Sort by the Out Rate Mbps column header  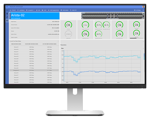[x=49, y=44]
